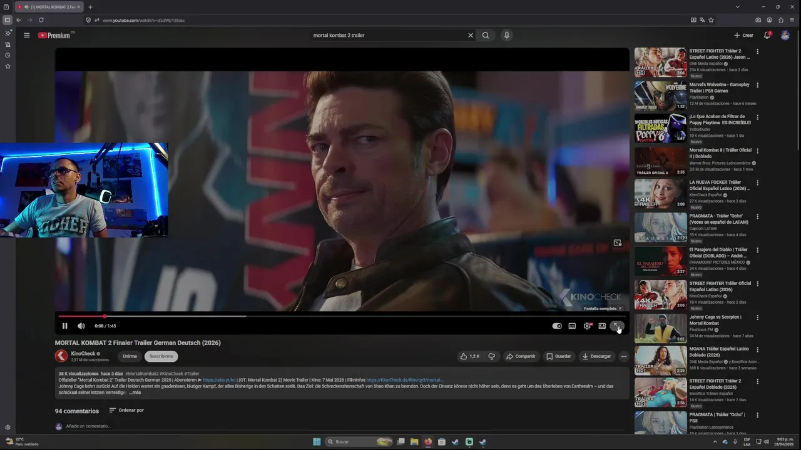801x450 pixels.
Task: Save the video with Guardar
Action: pyautogui.click(x=558, y=356)
